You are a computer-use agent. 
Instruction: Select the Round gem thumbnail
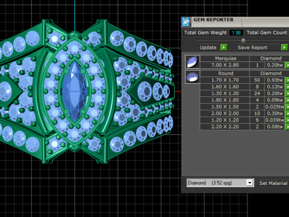click(193, 77)
